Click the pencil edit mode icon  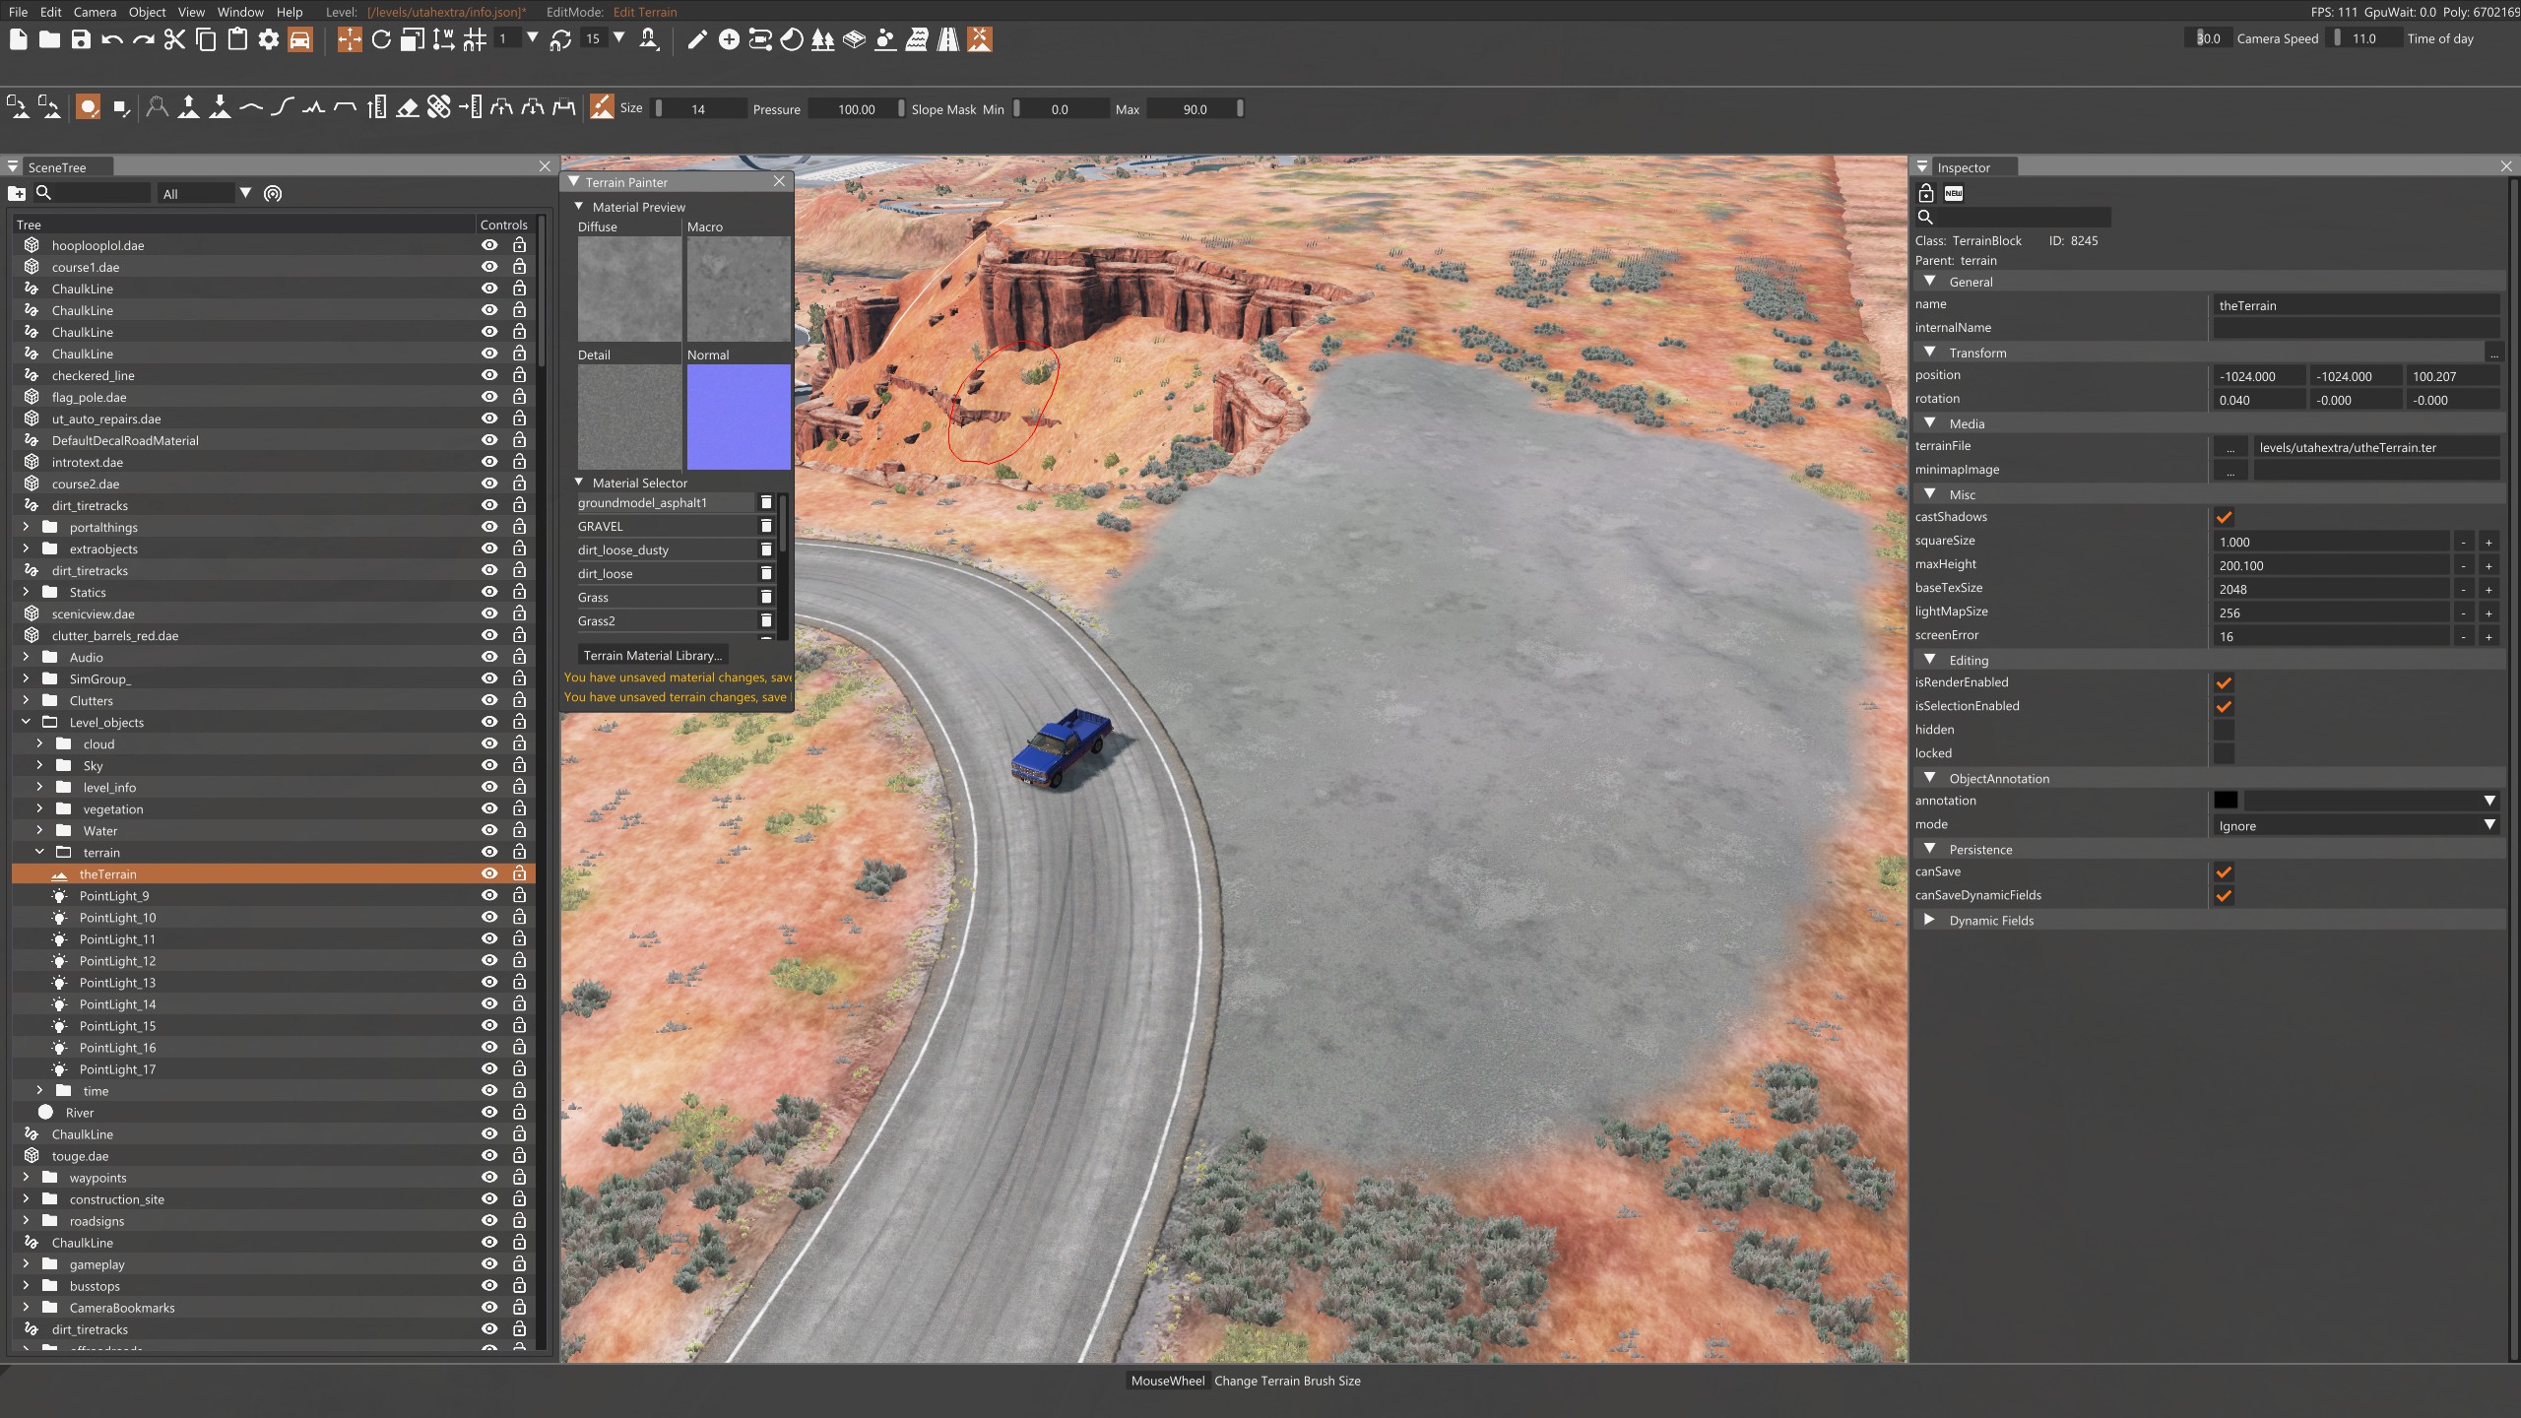coord(697,39)
